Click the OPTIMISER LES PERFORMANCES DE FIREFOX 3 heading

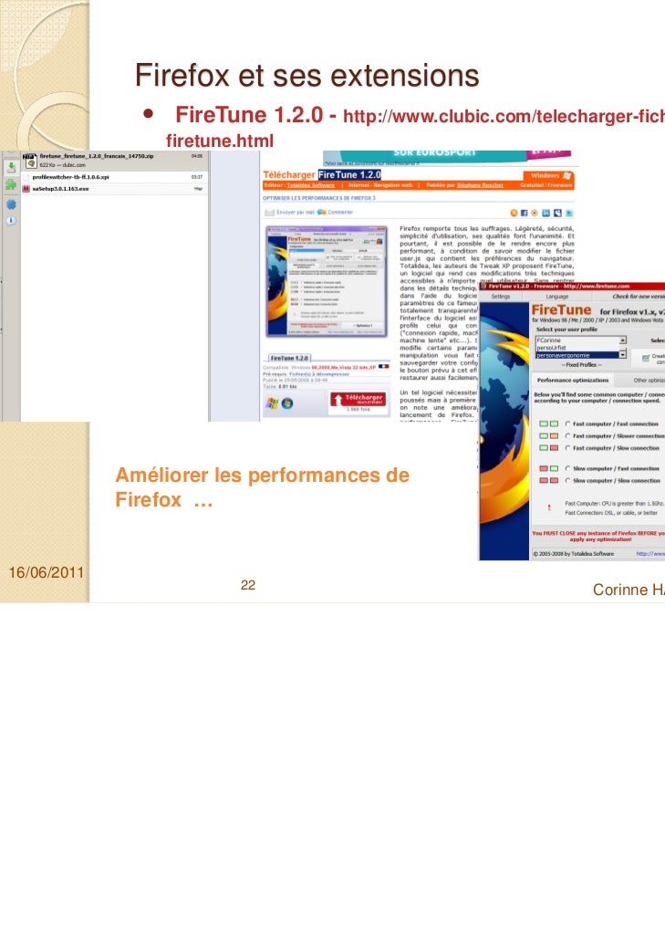[x=318, y=198]
